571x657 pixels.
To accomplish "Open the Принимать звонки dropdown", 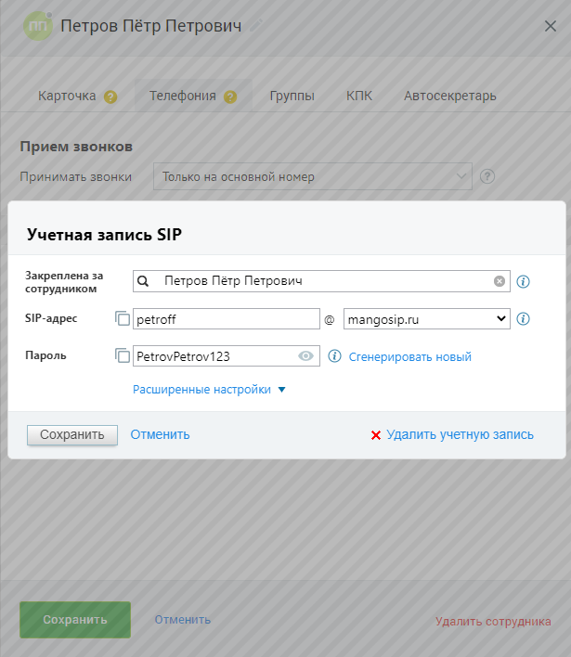I will [312, 176].
